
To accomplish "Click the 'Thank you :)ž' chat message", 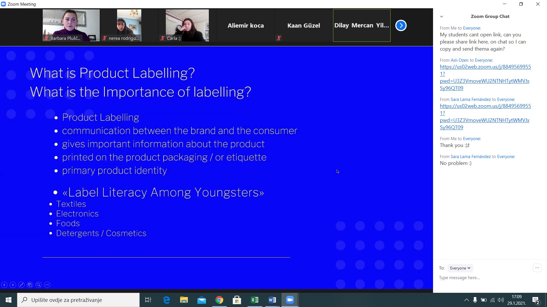I will pos(455,145).
